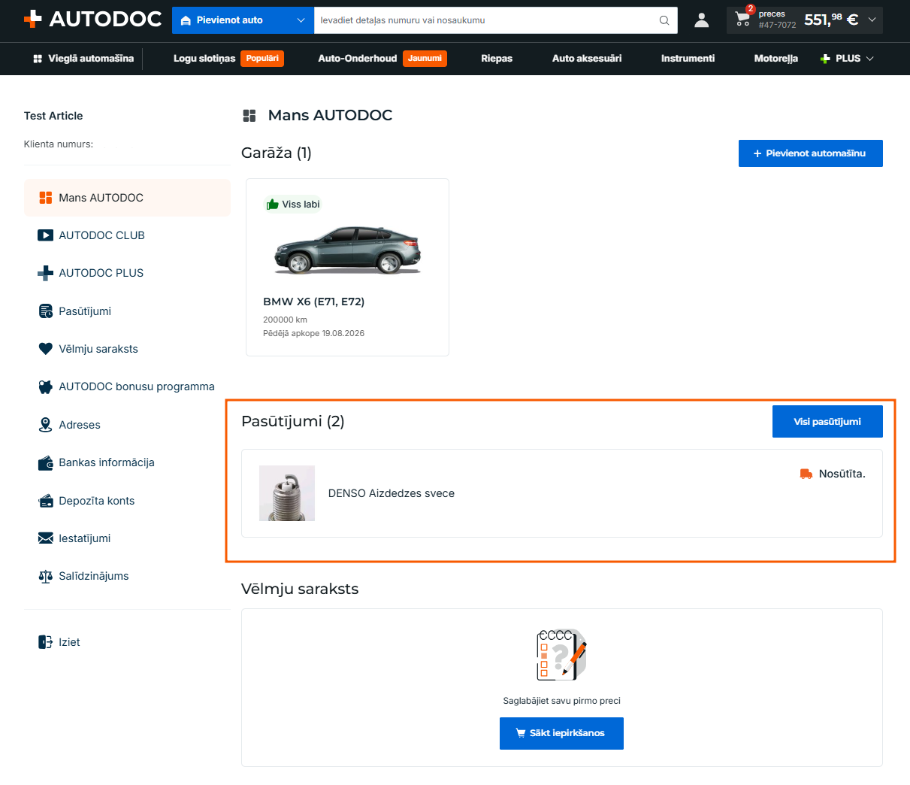Expand the Pievienot auto vehicle selector
The height and width of the screenshot is (785, 910).
[243, 20]
